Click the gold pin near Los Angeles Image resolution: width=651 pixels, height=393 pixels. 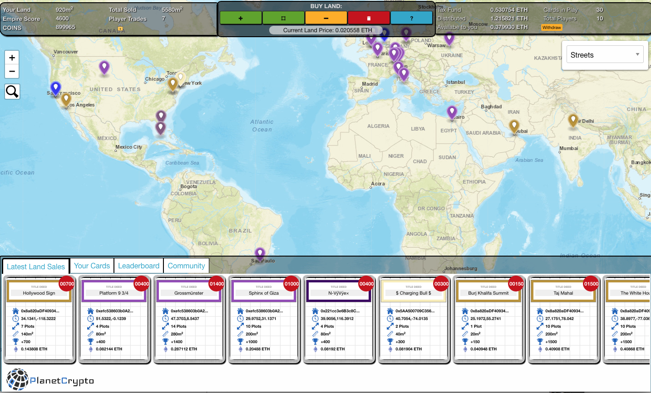point(66,99)
